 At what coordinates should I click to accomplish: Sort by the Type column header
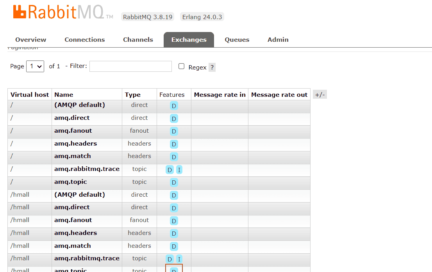point(132,94)
